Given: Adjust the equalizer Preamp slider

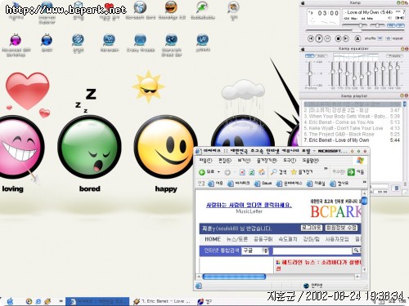Looking at the screenshot, I should pos(310,73).
